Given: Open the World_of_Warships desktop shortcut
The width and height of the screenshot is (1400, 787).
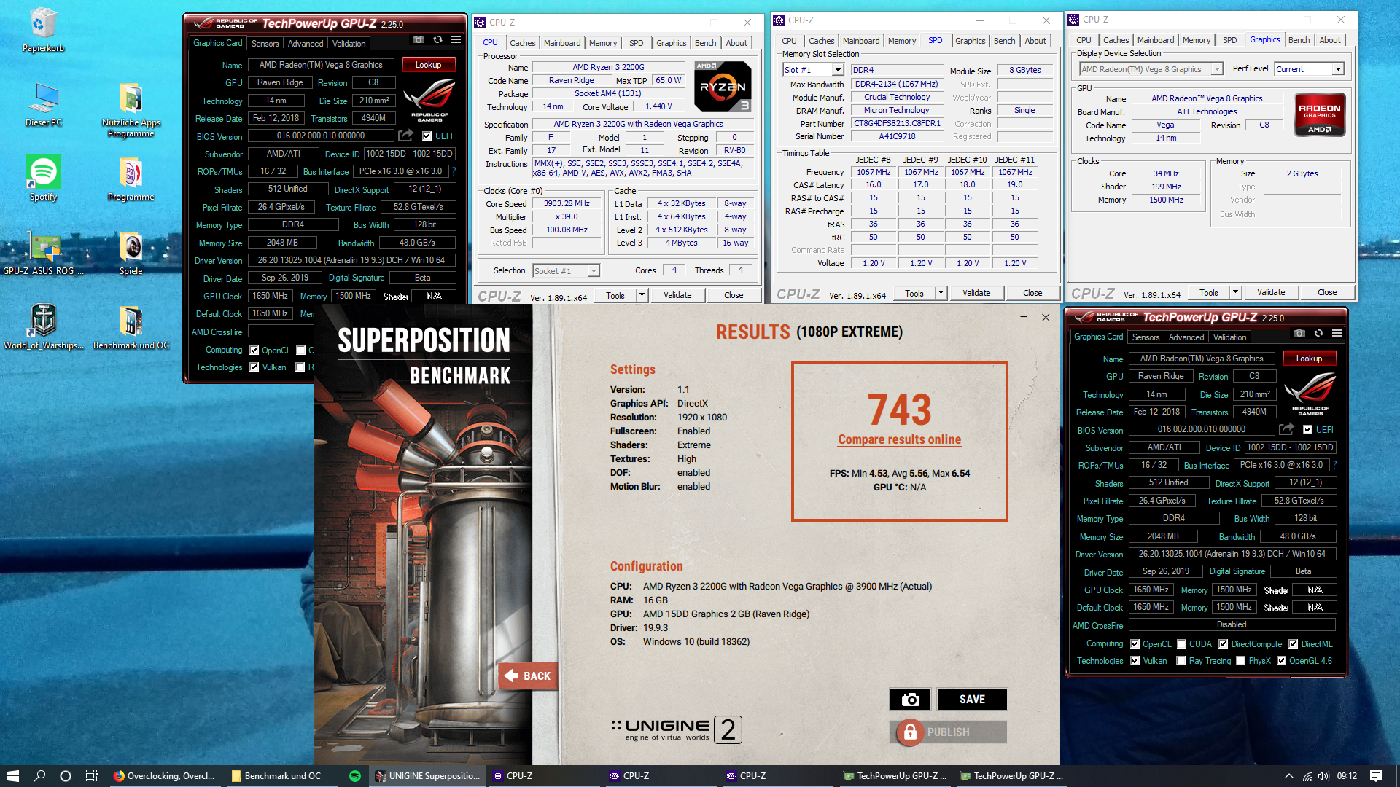Looking at the screenshot, I should 43,327.
